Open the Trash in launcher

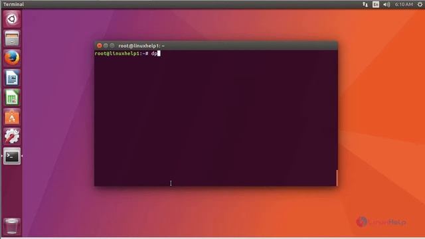tap(12, 226)
